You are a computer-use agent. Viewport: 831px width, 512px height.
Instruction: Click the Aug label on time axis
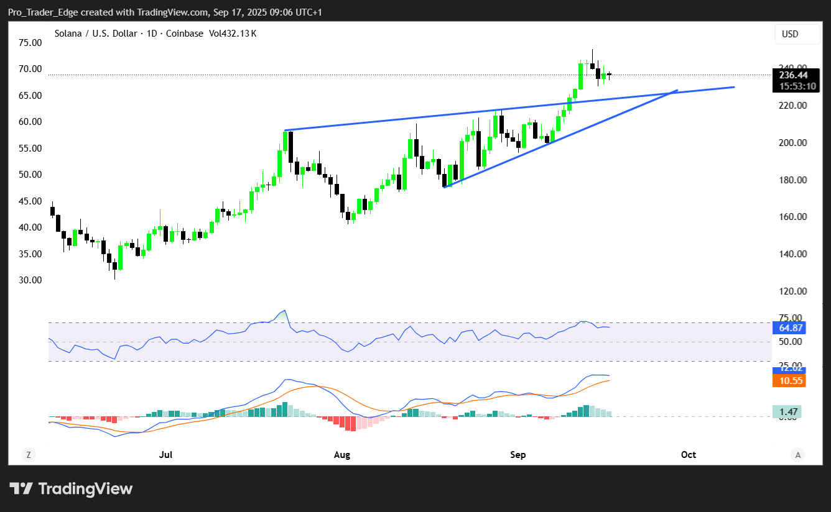pos(341,455)
